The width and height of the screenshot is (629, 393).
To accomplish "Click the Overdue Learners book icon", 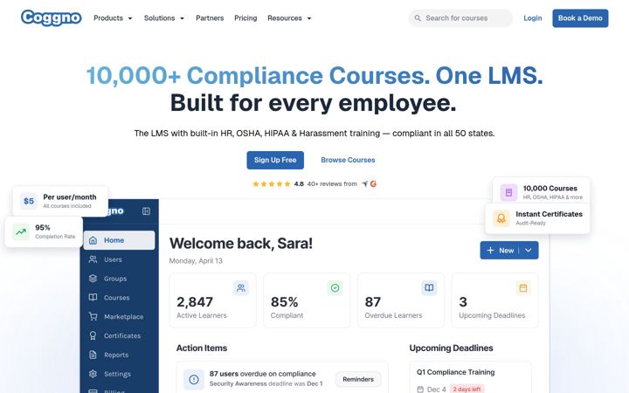I will pos(429,287).
